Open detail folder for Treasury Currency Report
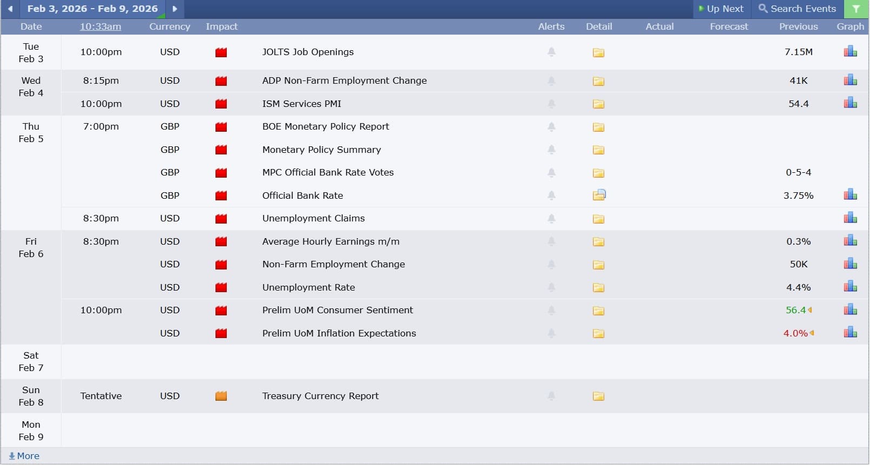The width and height of the screenshot is (871, 465). [599, 397]
